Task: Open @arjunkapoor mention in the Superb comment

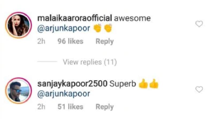Action: point(64,94)
